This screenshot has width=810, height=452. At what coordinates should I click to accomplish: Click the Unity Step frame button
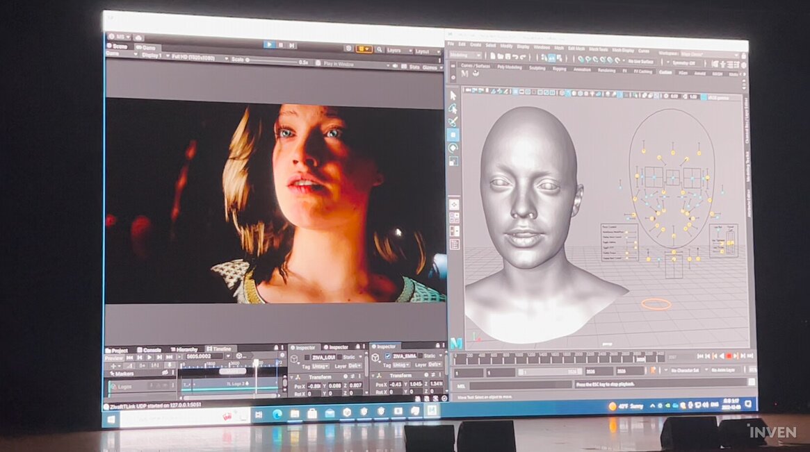[291, 45]
